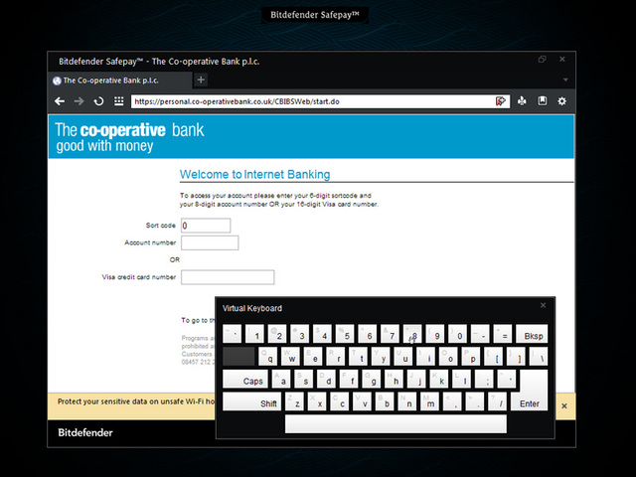Select The Co-operative Bank p.l.c. tab
Image resolution: width=636 pixels, height=477 pixels.
(120, 80)
